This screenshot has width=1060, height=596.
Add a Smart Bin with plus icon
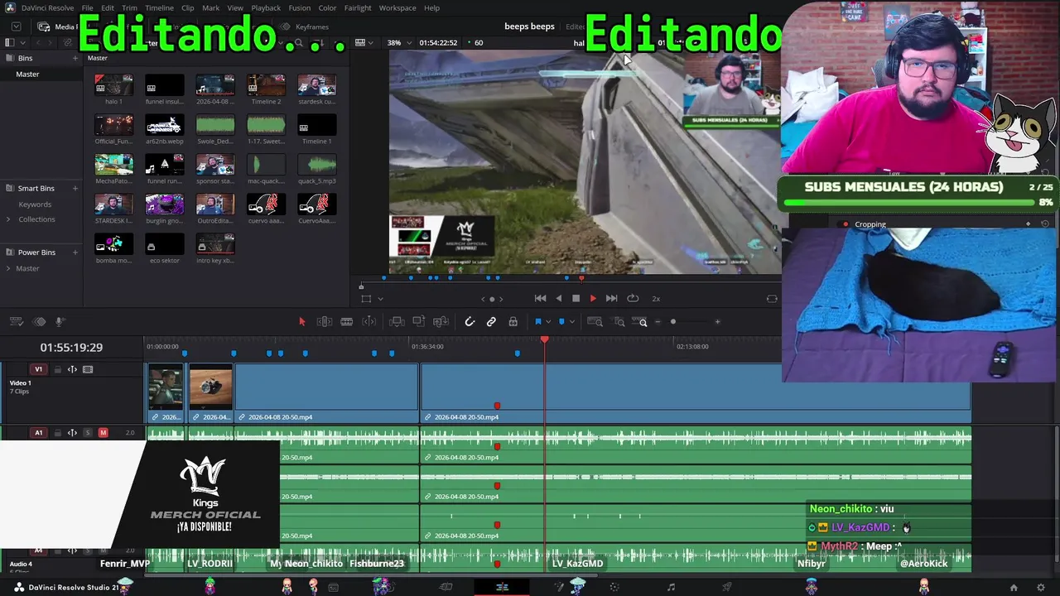(x=75, y=189)
